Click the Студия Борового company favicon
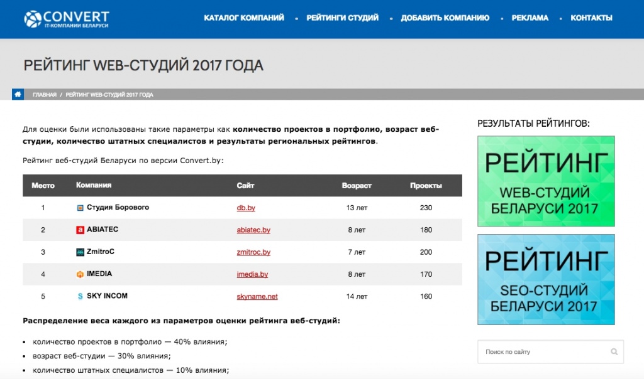 click(80, 208)
